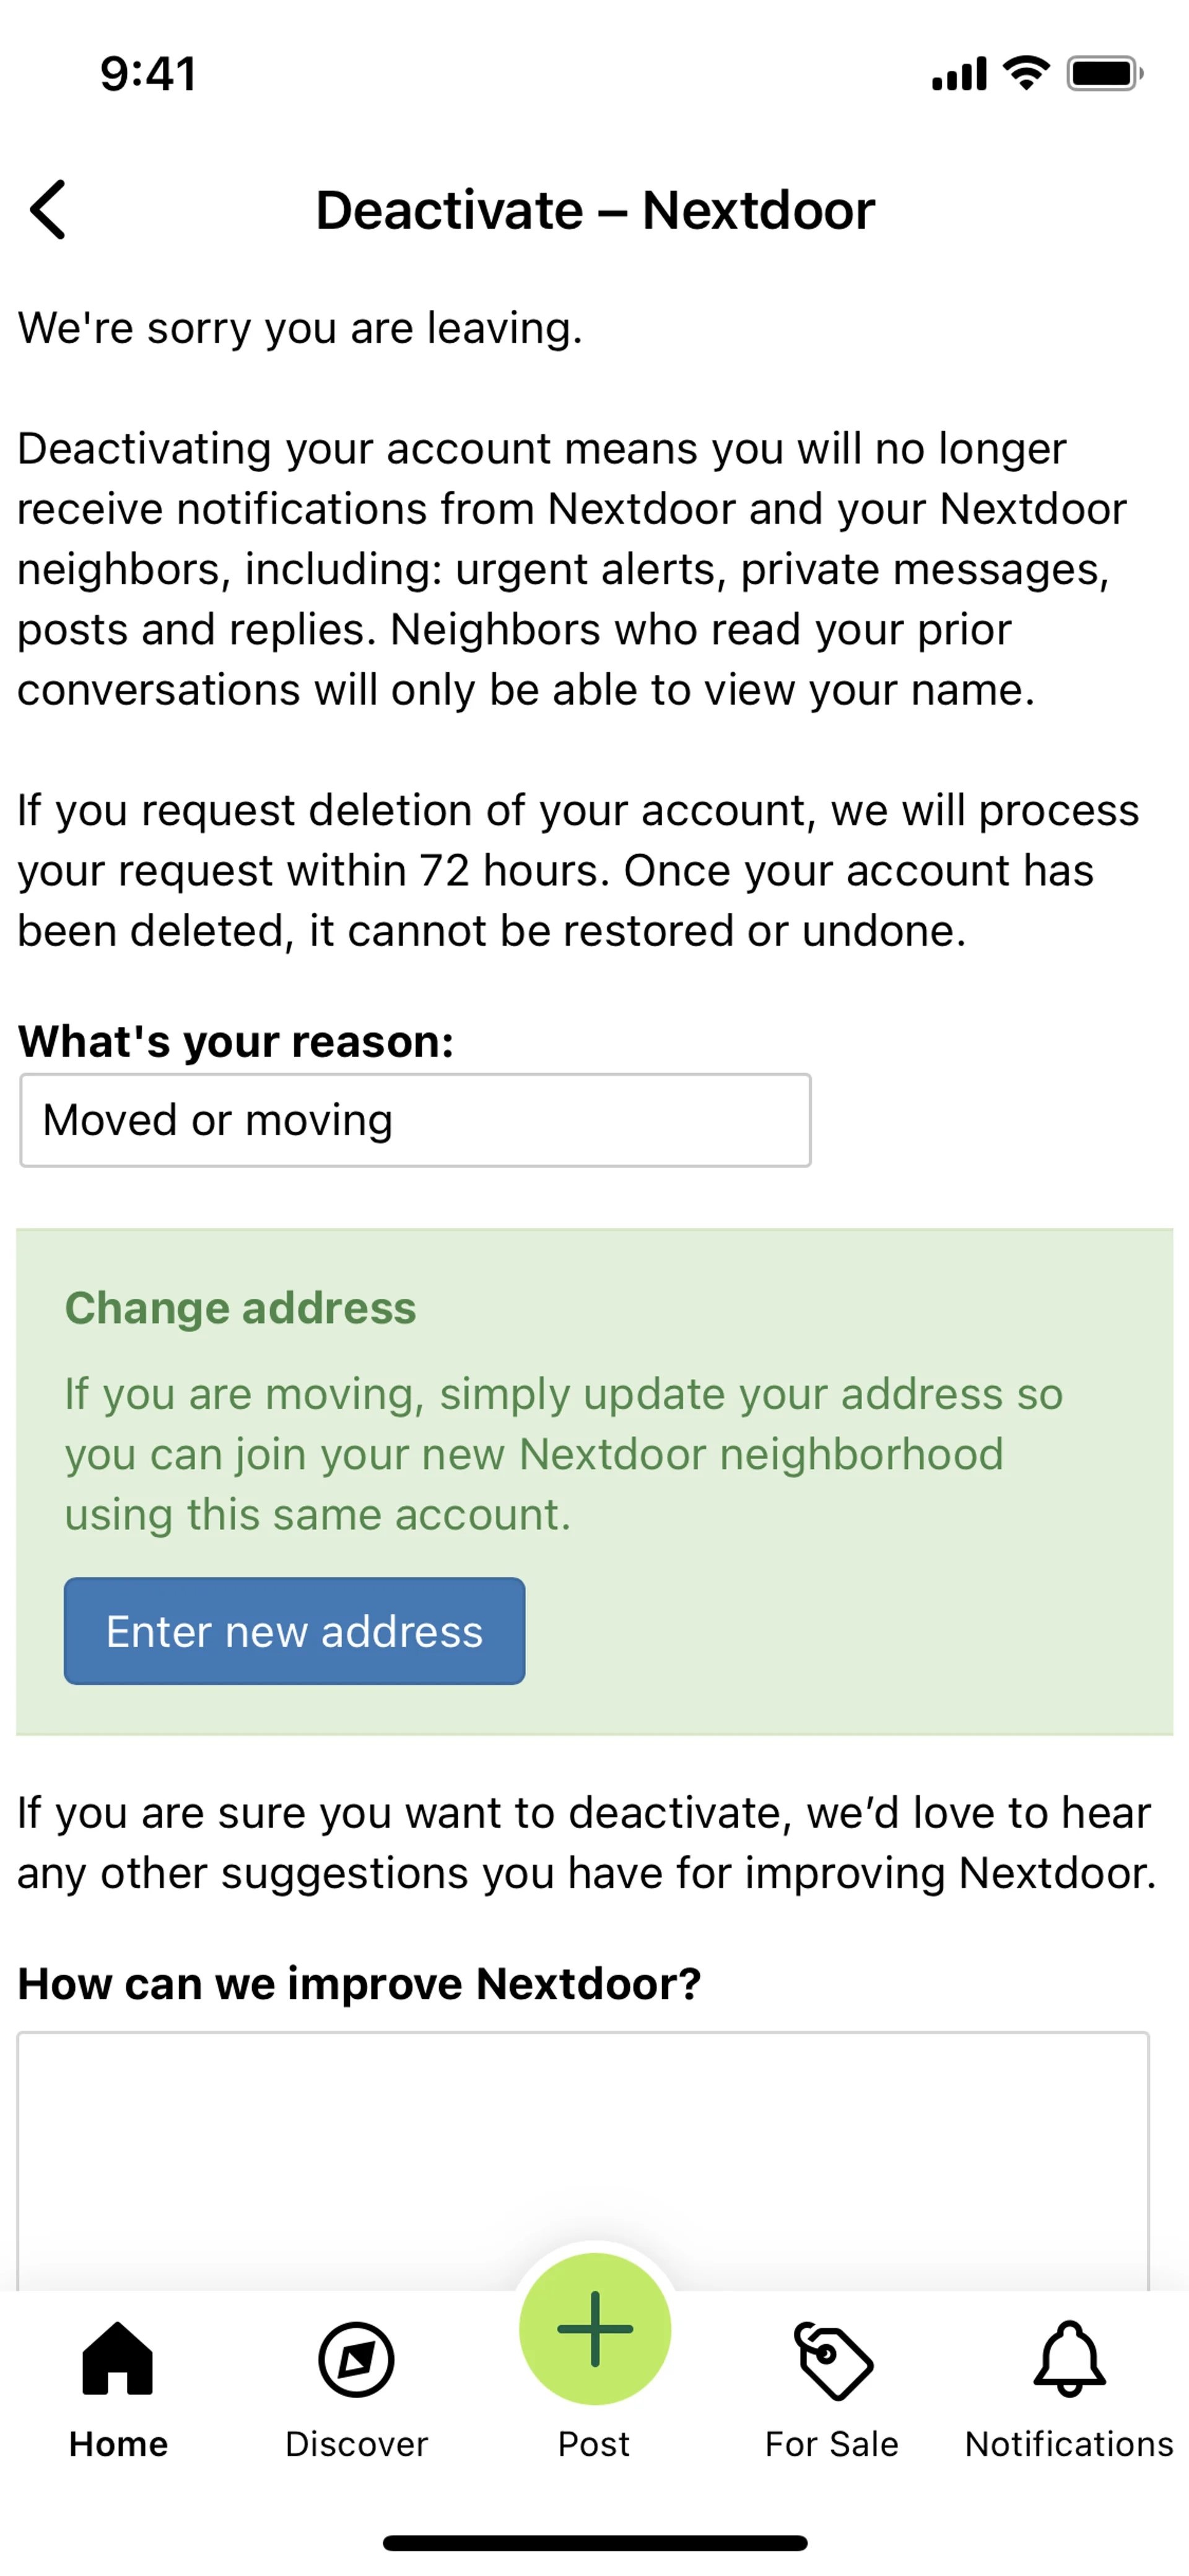The height and width of the screenshot is (2576, 1189).
Task: Tap the Wi-Fi status icon
Action: (x=1026, y=73)
